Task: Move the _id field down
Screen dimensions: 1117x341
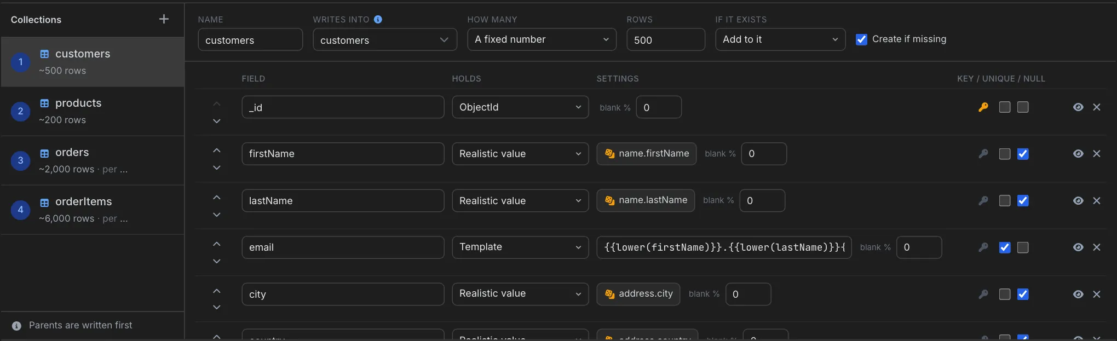Action: click(217, 121)
